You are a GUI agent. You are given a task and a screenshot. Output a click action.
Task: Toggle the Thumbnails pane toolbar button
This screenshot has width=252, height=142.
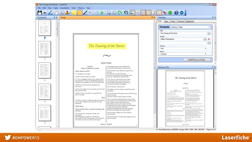point(148,13)
